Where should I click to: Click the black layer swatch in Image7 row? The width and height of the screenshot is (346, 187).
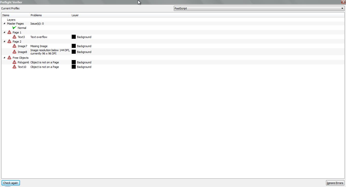coord(74,46)
